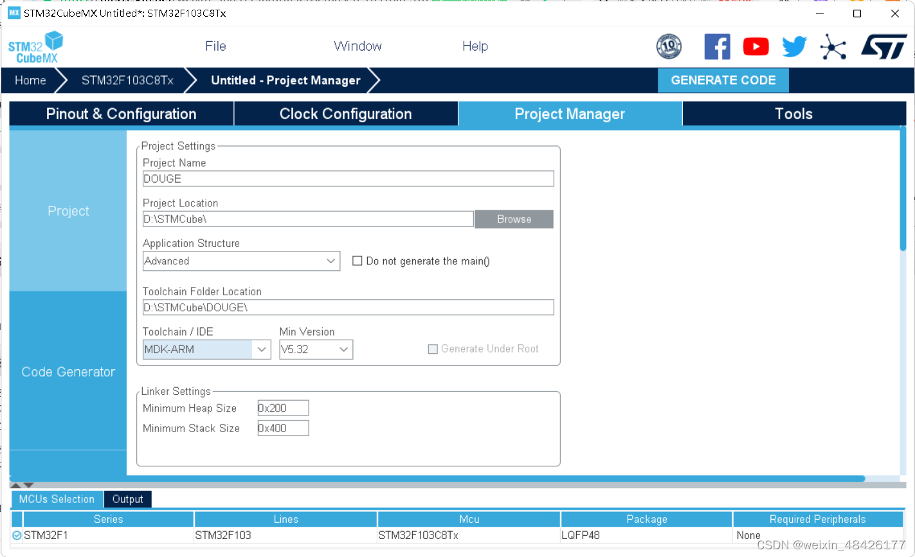The image size is (915, 557).
Task: Select the Project Manager tab
Action: tap(570, 114)
